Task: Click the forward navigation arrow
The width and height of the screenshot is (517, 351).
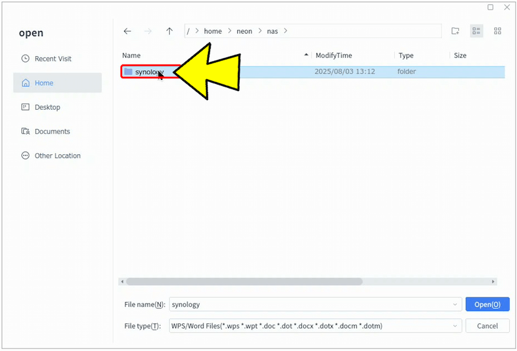Action: [148, 31]
